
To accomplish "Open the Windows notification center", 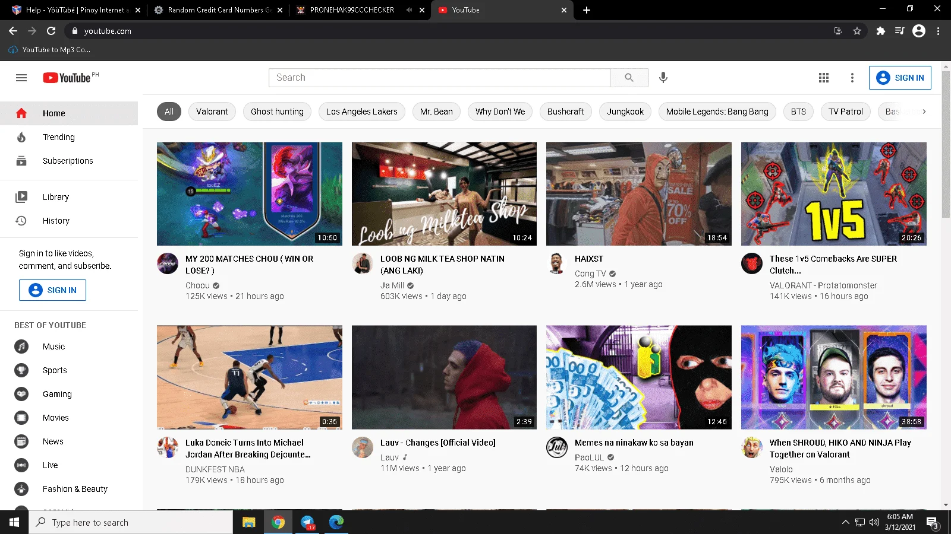I will (x=932, y=522).
